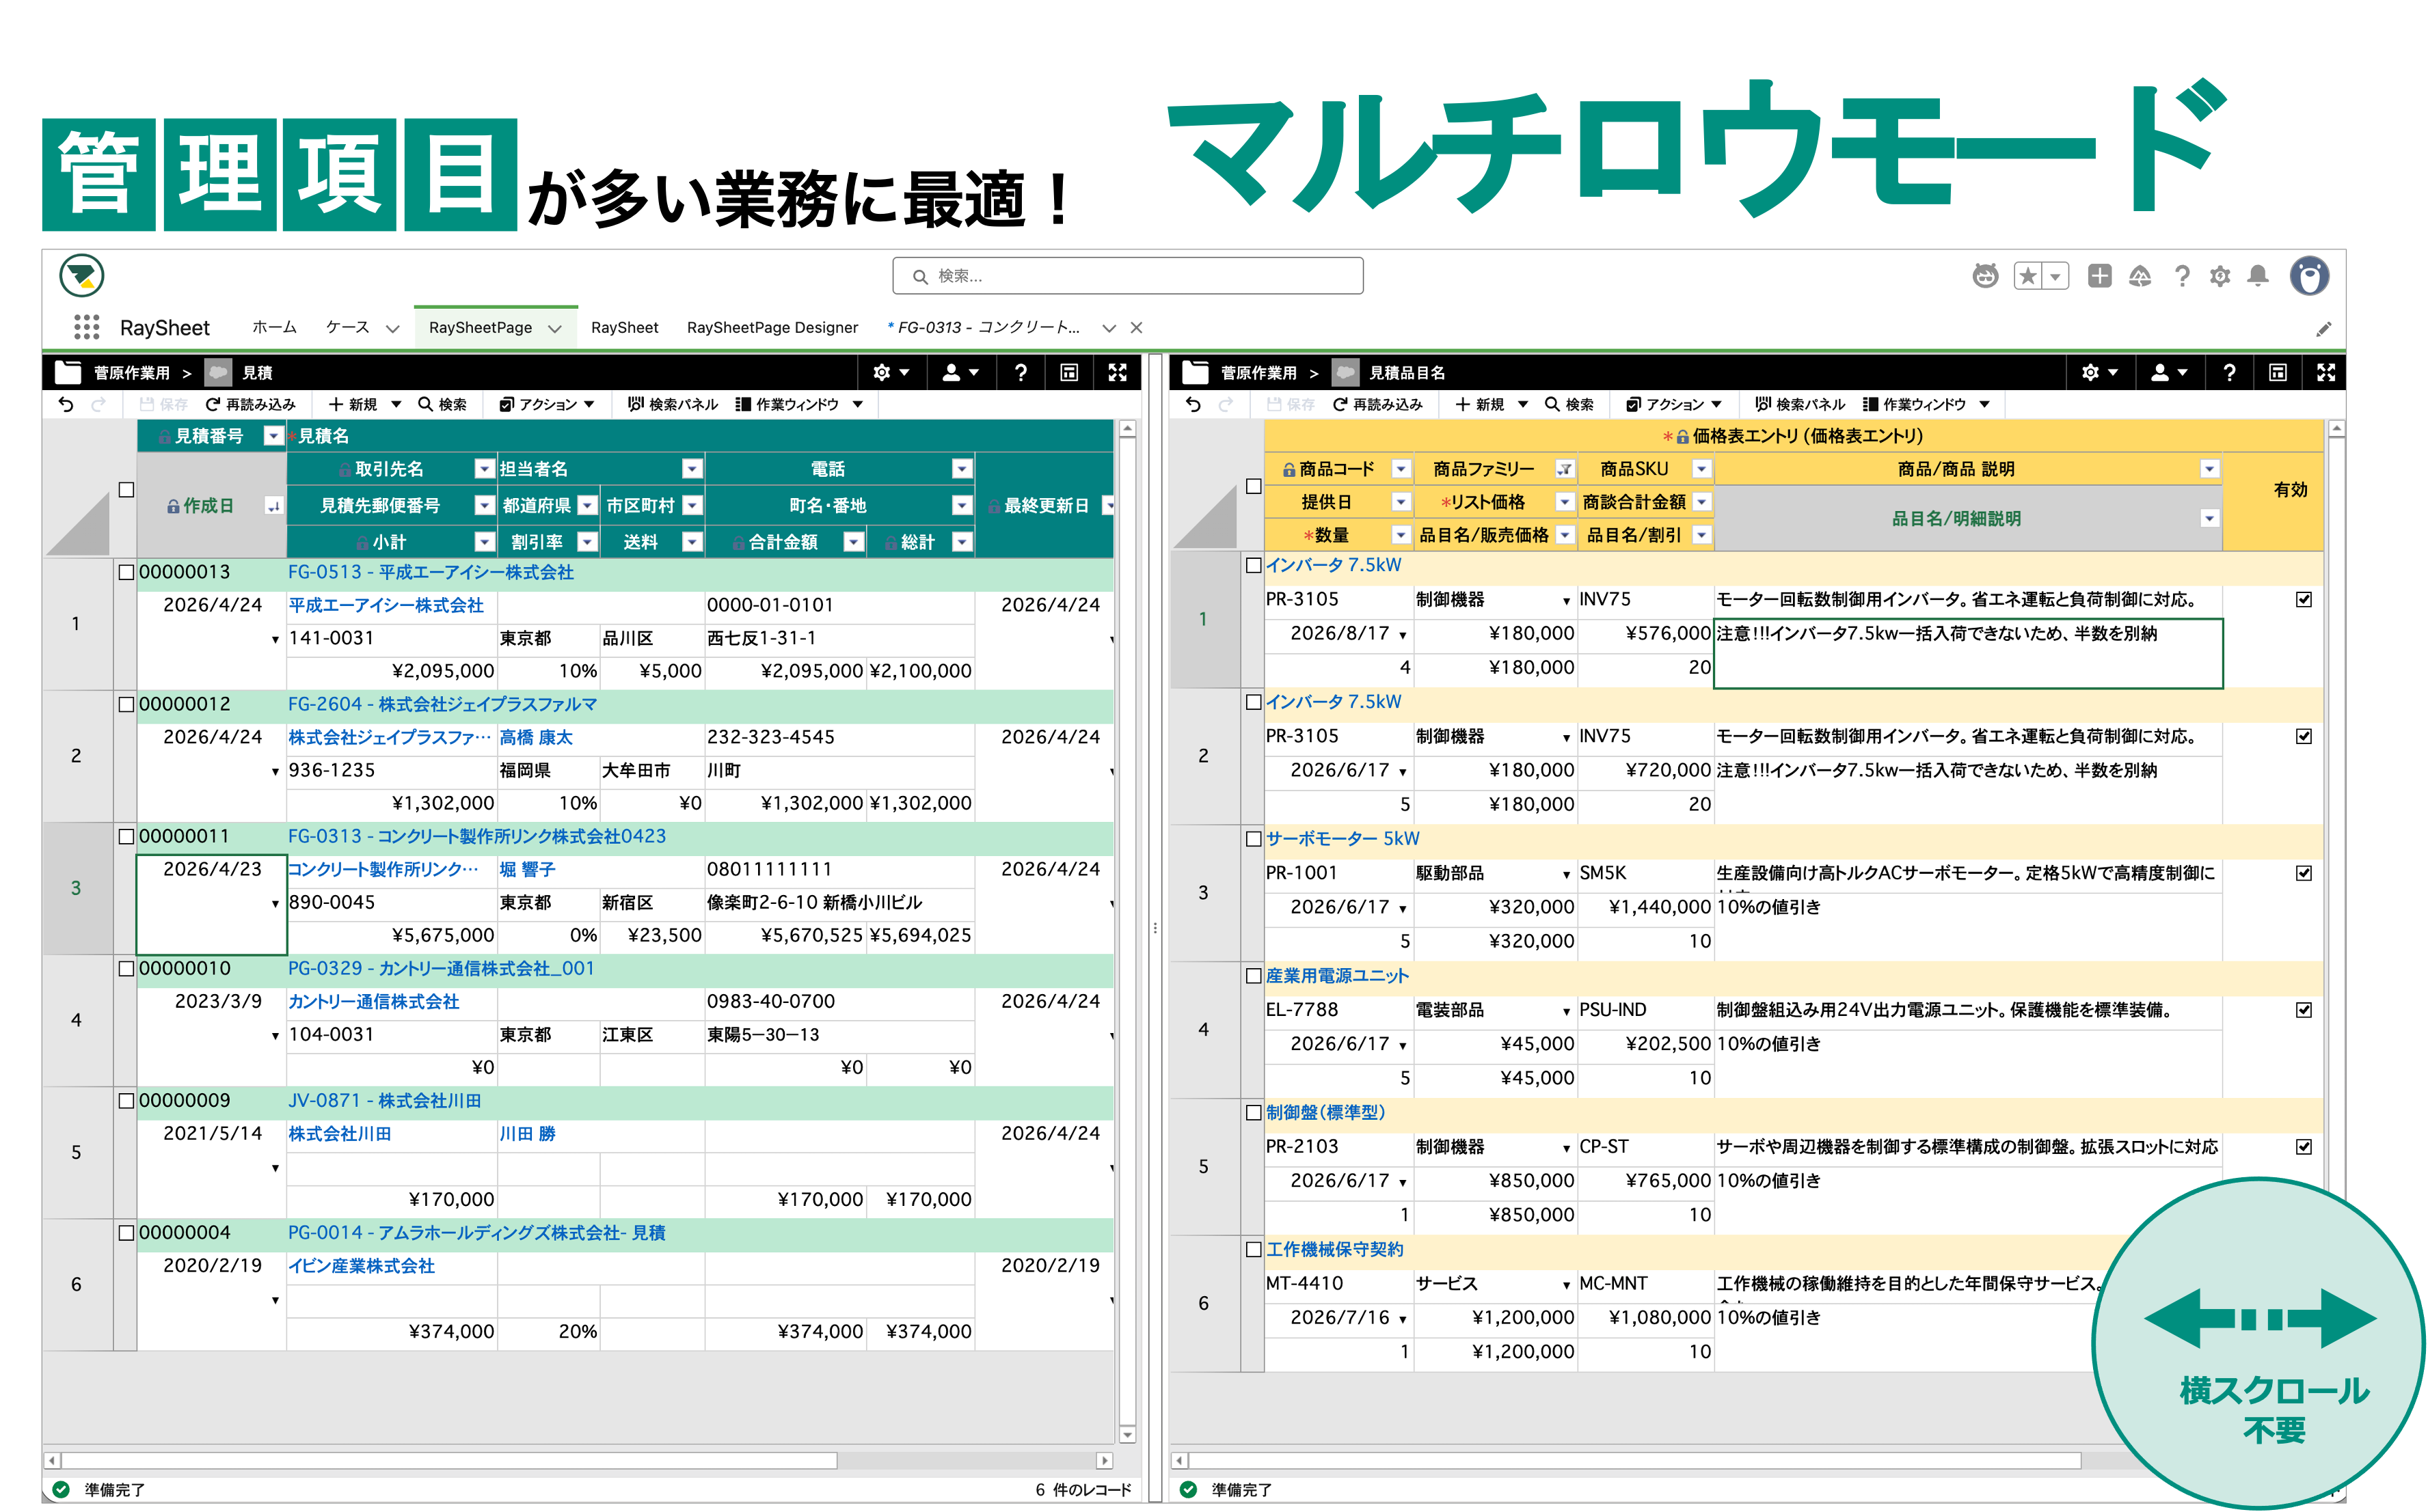Switch to the ホーム tab
This screenshot has width=2428, height=1512.
(274, 327)
